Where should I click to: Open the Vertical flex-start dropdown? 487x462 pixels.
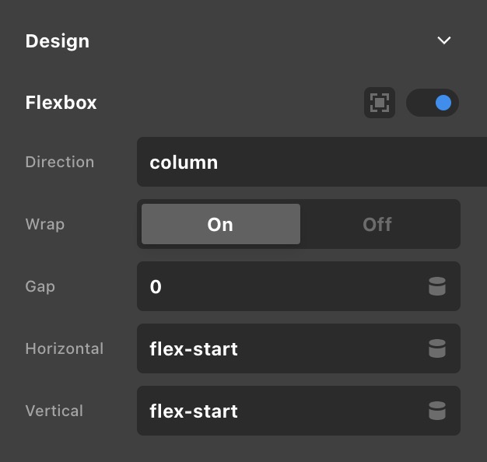tap(299, 411)
